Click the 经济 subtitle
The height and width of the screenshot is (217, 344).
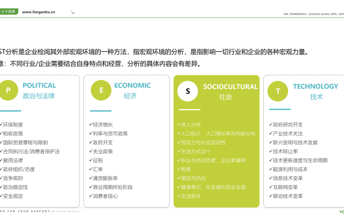[x=130, y=96]
